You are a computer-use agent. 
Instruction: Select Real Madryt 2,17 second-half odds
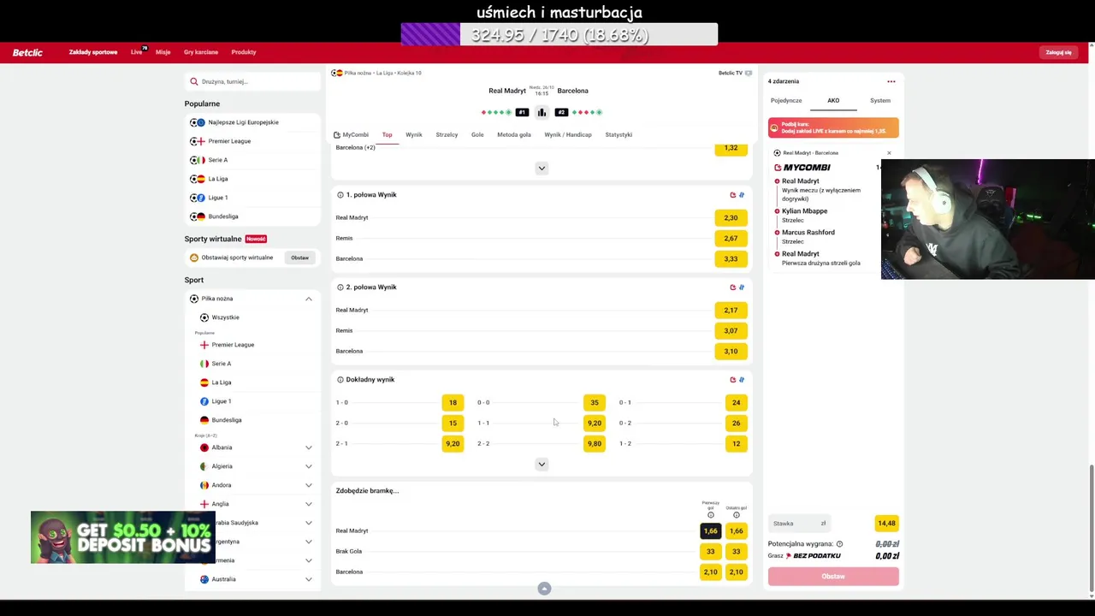click(731, 311)
